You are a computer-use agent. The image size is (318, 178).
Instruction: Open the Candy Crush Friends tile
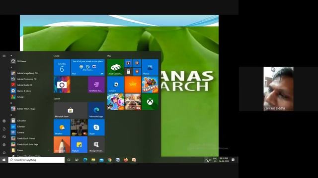click(150, 85)
